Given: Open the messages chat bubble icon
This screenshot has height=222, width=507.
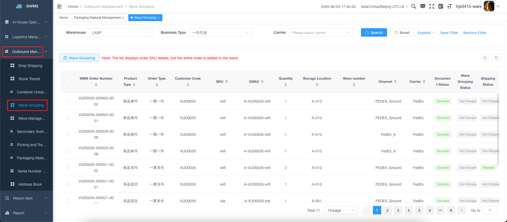Looking at the screenshot, I should tap(423, 6).
